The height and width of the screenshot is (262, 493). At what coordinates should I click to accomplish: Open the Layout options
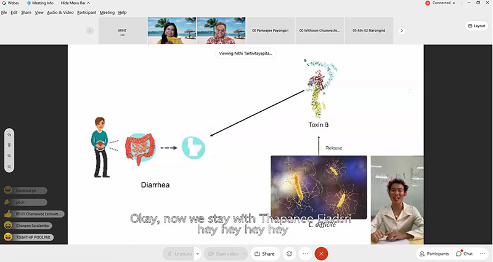(476, 26)
